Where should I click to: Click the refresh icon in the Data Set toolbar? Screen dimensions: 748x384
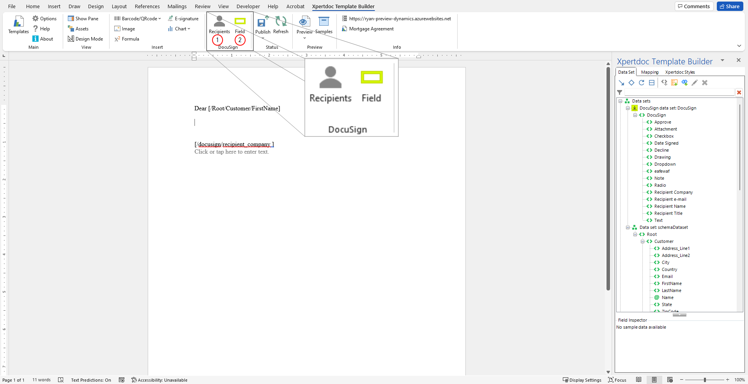(x=642, y=83)
